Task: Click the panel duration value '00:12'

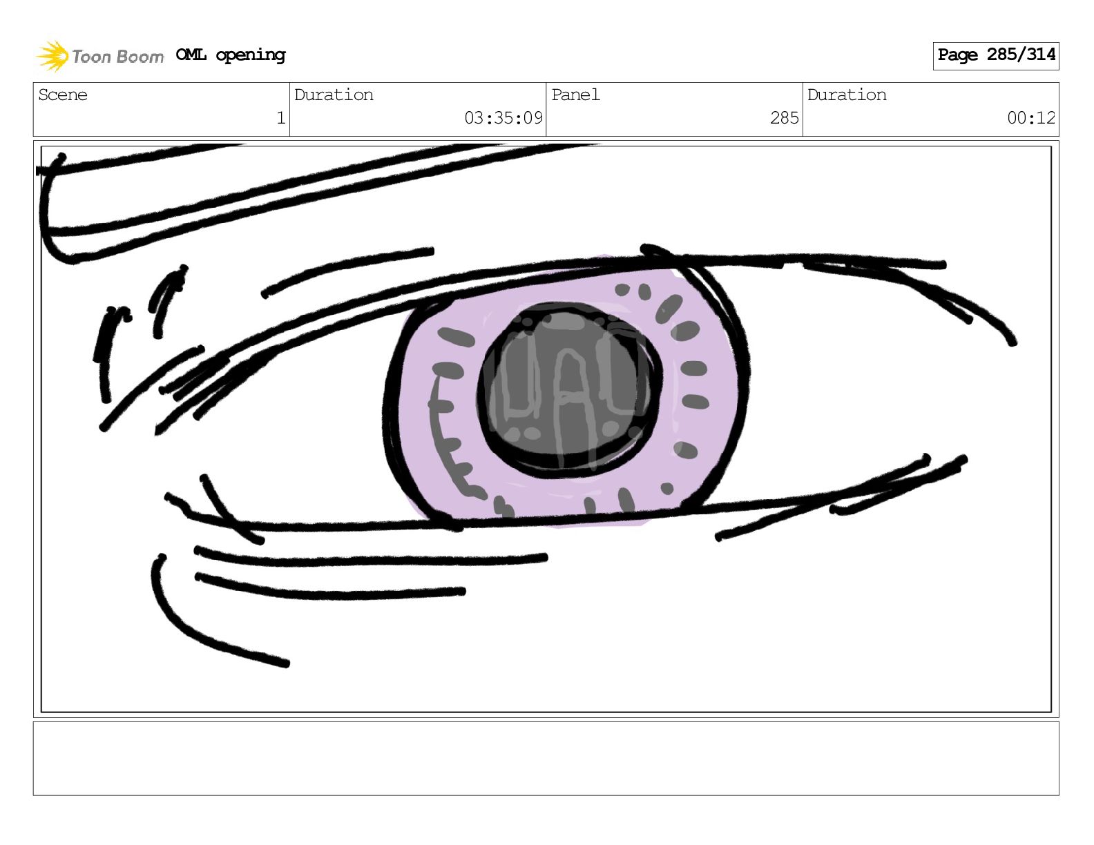Action: point(1031,118)
